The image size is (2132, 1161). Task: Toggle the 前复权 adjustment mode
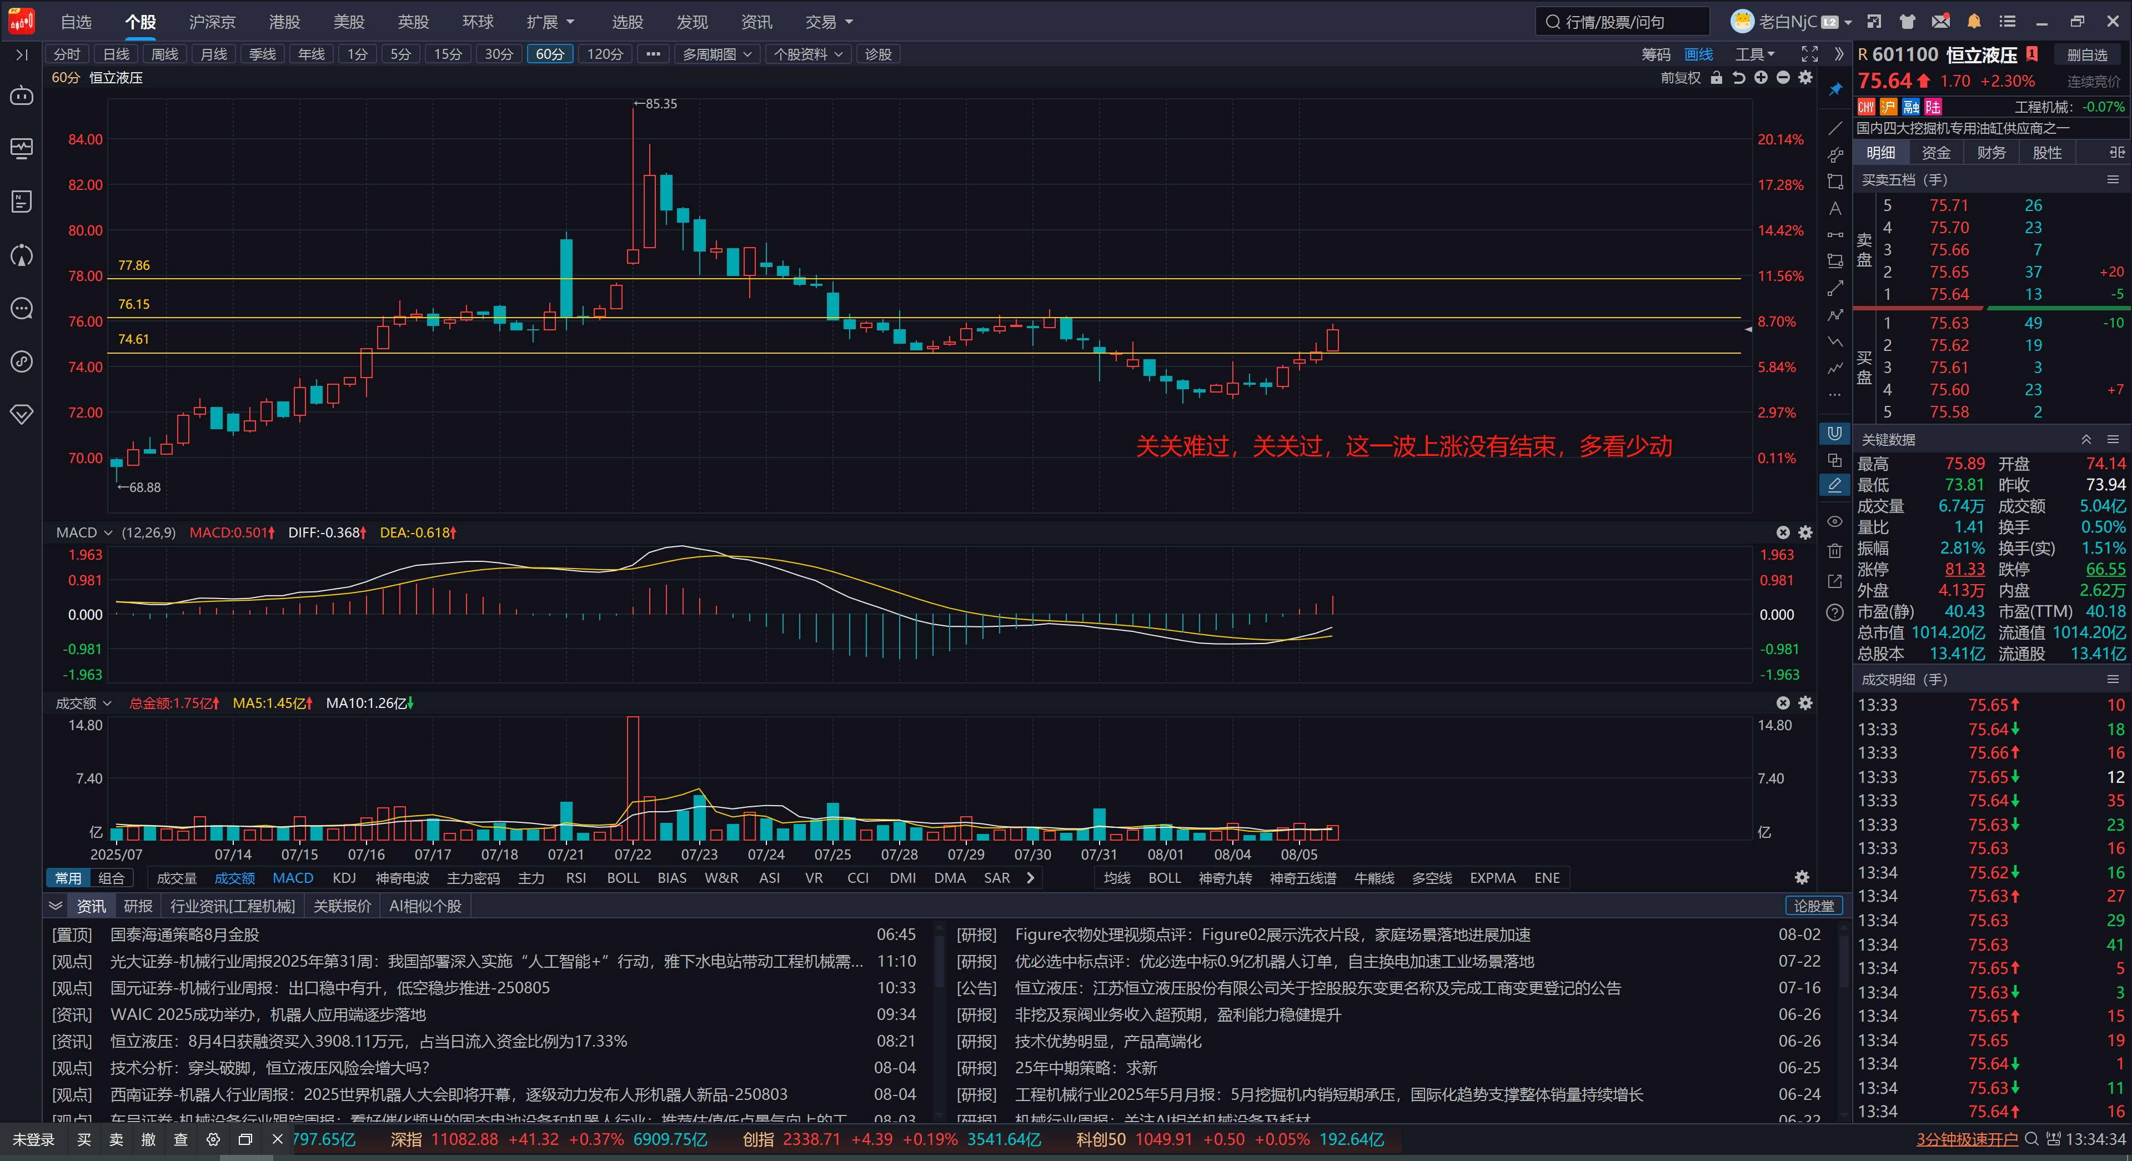click(1680, 78)
